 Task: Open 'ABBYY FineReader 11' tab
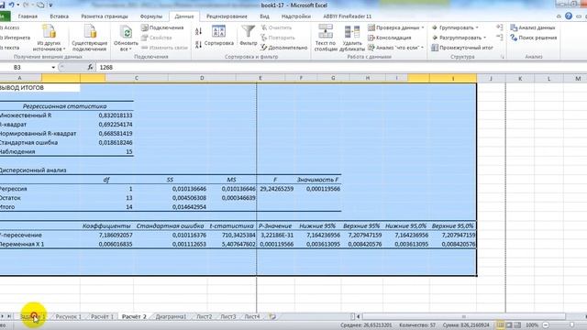(348, 16)
